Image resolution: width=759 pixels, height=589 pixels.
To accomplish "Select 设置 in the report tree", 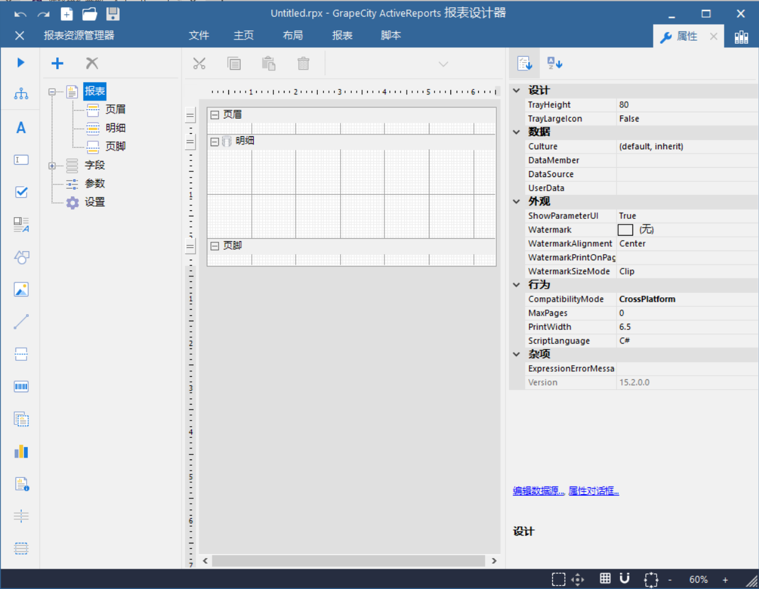I will pos(95,202).
